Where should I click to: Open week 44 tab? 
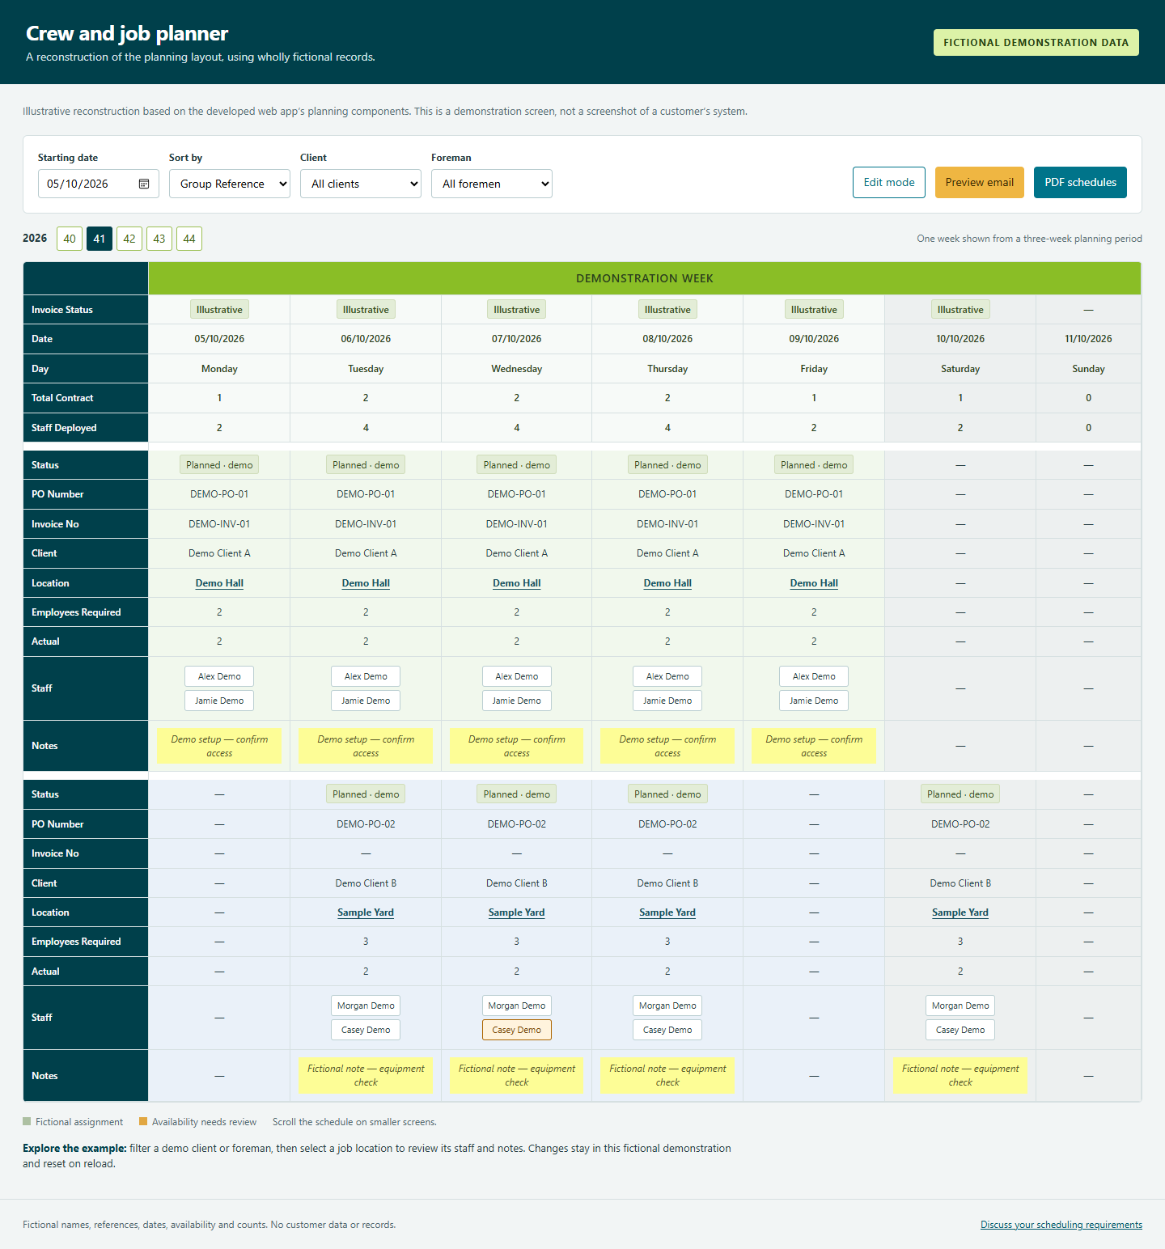[189, 239]
